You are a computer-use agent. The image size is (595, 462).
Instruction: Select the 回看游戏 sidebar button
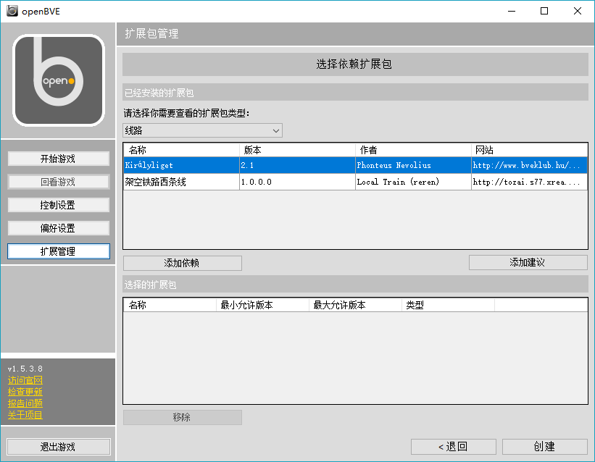[59, 182]
